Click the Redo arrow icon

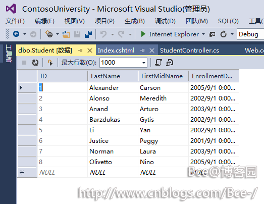(x=121, y=34)
